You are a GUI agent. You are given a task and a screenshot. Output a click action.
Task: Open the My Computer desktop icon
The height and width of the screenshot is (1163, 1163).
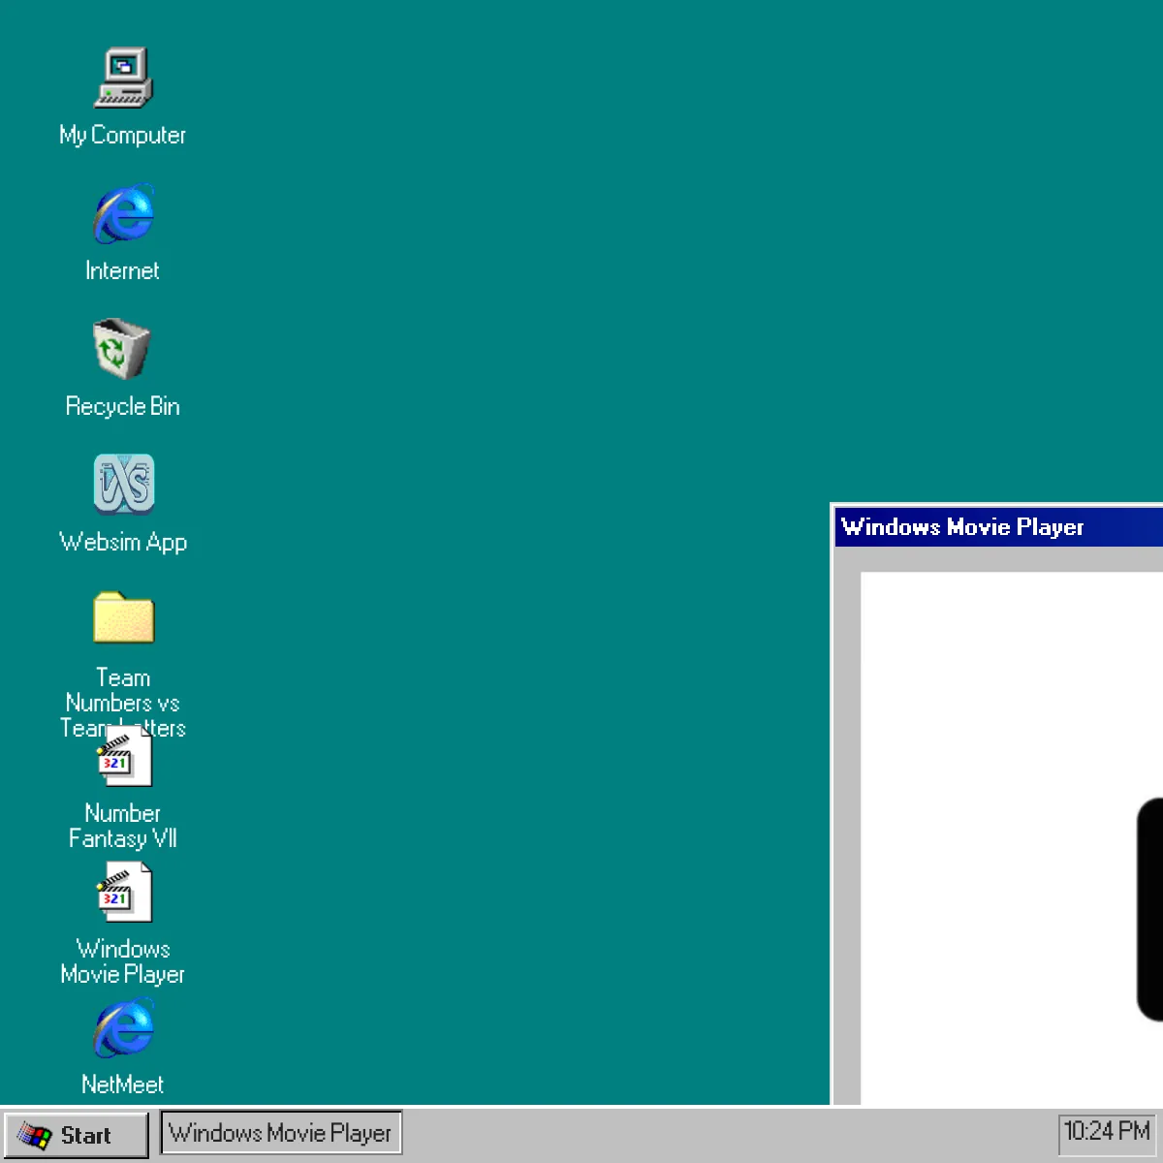[123, 78]
